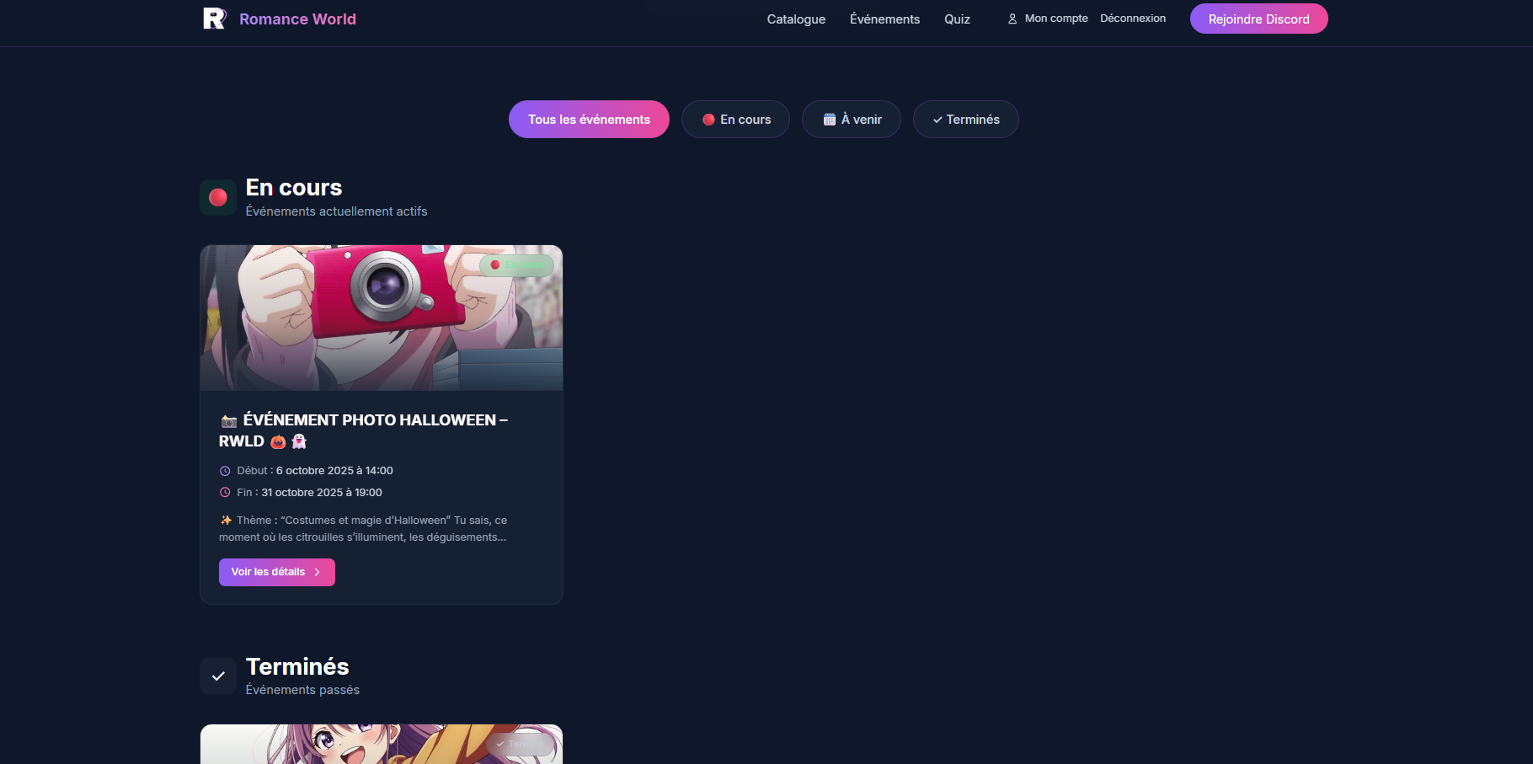Click the arrow in Voir les détails
Screen dimensions: 1533x764
click(318, 572)
